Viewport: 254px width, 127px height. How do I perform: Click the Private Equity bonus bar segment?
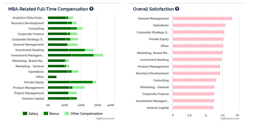click(81, 82)
